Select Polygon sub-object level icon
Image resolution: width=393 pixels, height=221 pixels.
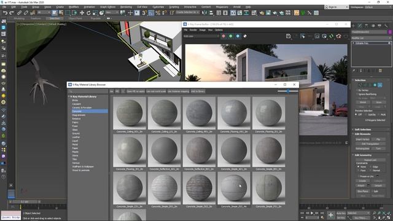[375, 85]
